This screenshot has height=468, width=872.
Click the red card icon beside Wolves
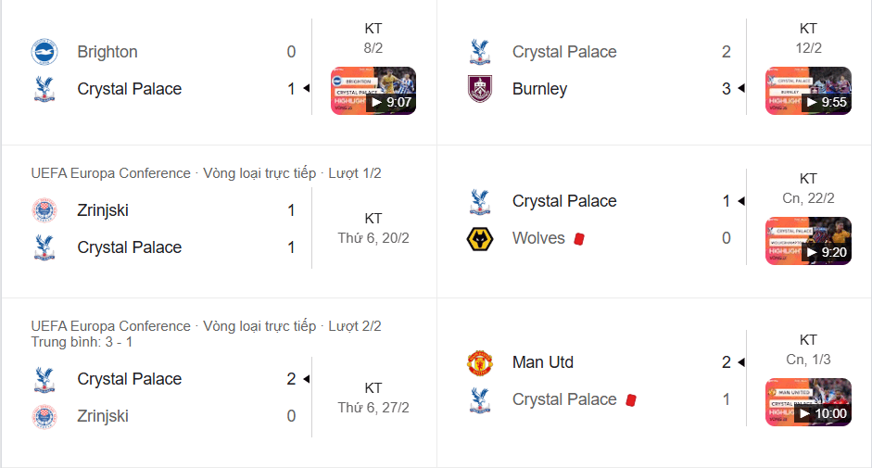click(x=579, y=238)
